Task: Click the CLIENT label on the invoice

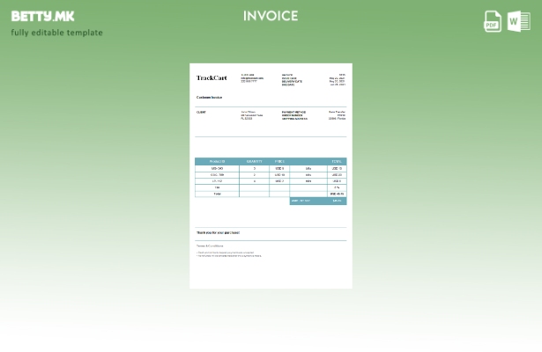Action: tap(201, 112)
